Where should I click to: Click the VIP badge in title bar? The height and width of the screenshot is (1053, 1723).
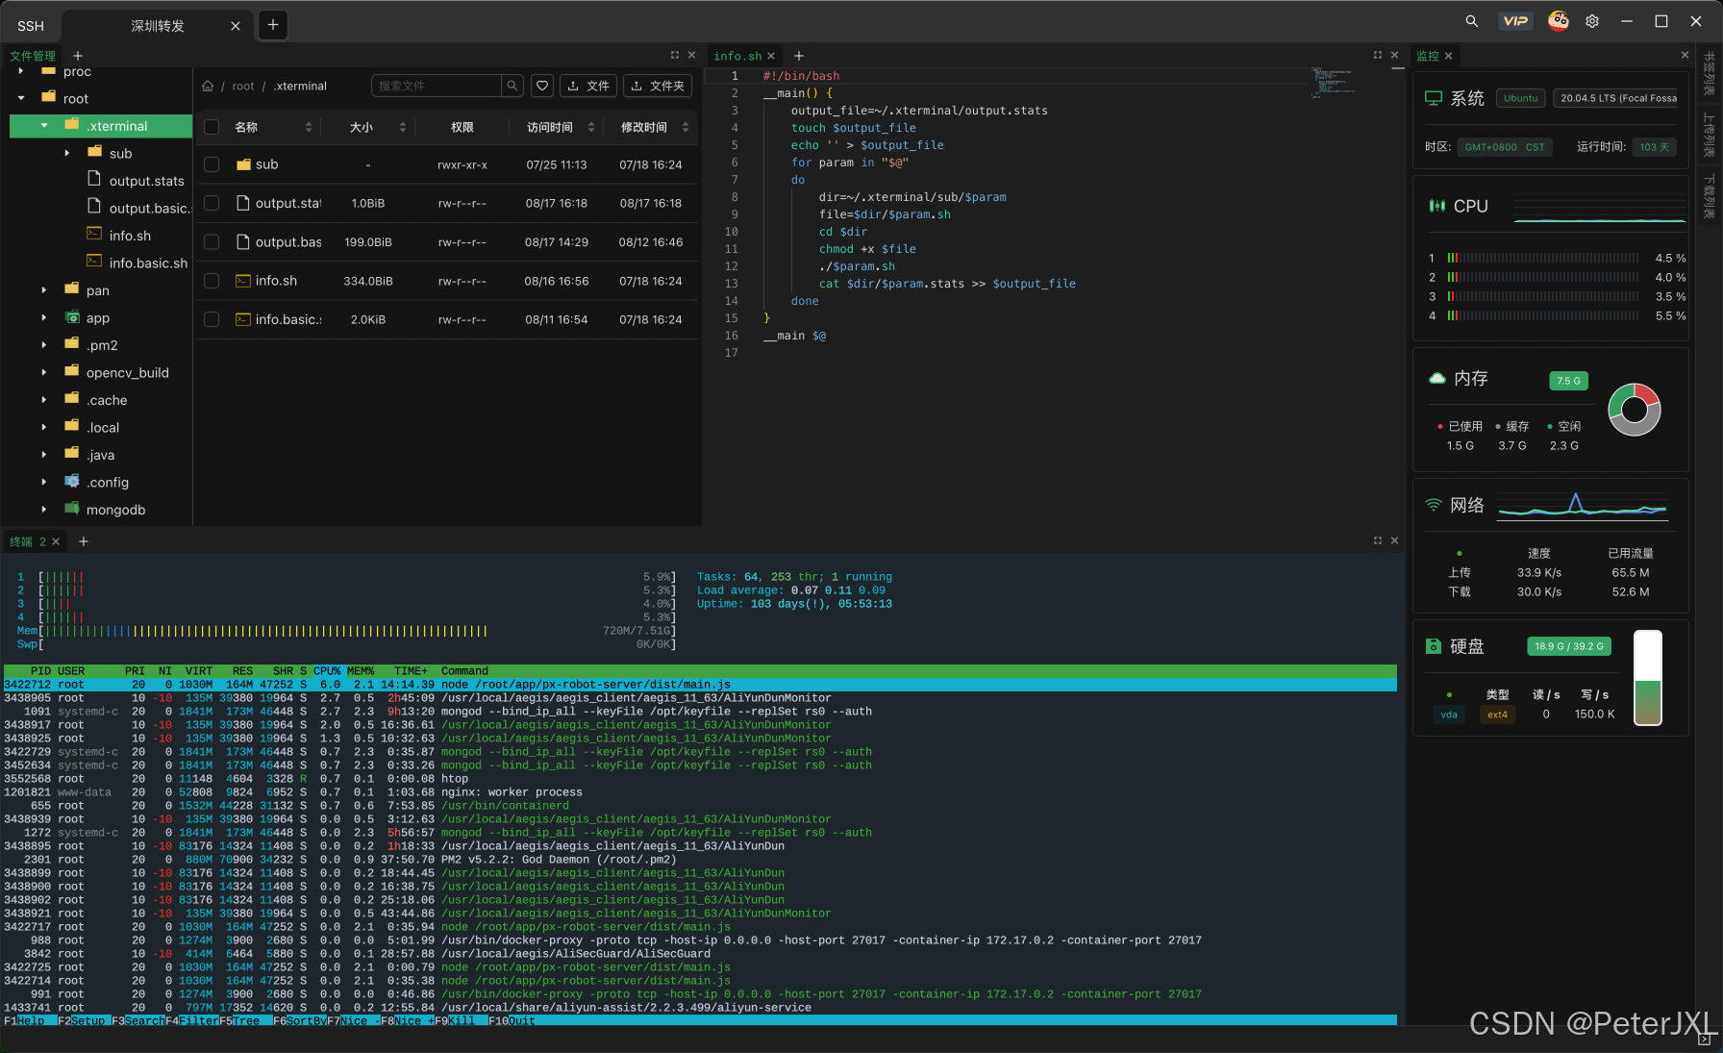pyautogui.click(x=1515, y=21)
